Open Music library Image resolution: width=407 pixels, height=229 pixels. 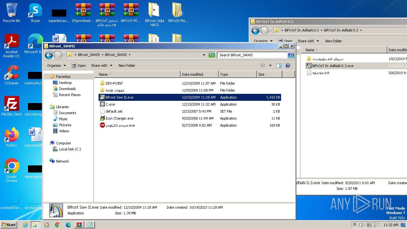tap(63, 119)
